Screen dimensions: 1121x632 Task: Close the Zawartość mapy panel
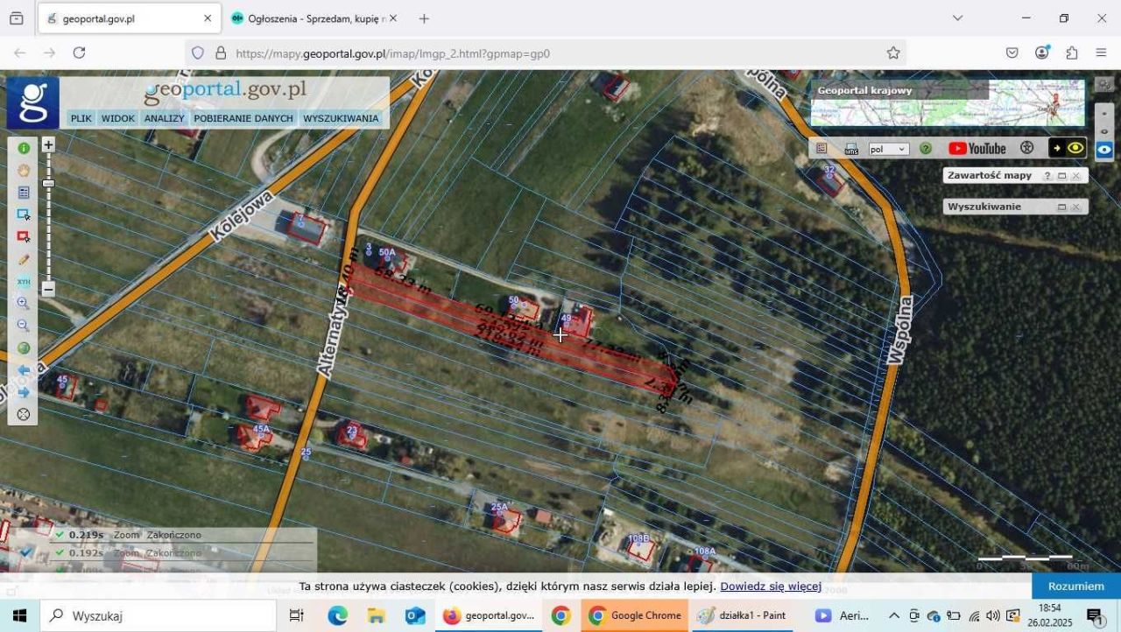tap(1075, 176)
